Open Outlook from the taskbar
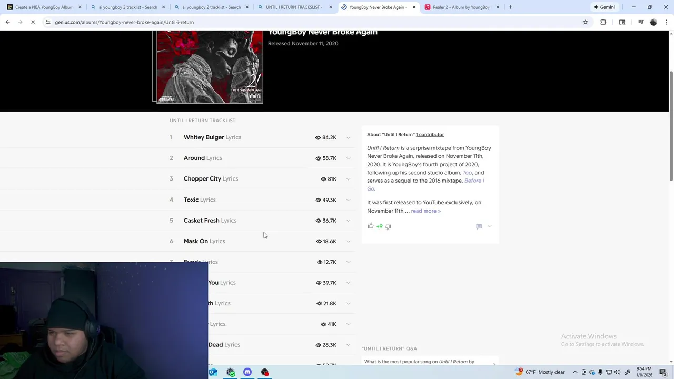674x379 pixels. [x=213, y=372]
